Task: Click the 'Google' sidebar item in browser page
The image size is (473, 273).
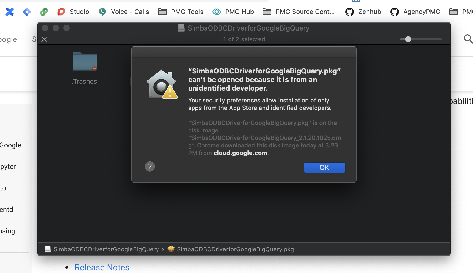Action: pyautogui.click(x=10, y=145)
